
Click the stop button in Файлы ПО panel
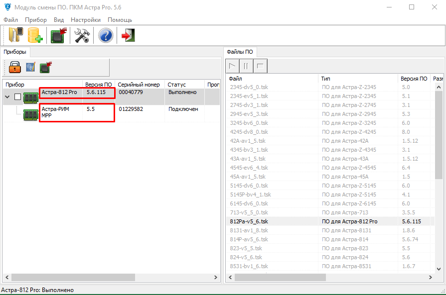260,66
